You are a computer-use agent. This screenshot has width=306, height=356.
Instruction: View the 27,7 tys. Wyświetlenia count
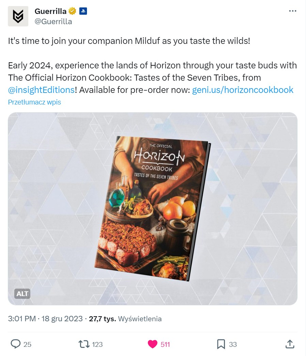125,319
